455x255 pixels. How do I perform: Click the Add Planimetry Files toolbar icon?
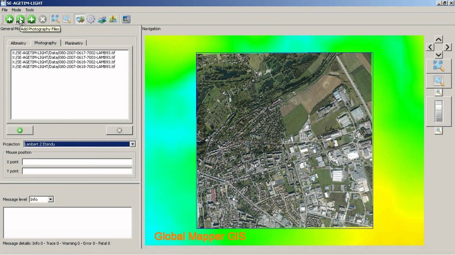point(32,19)
